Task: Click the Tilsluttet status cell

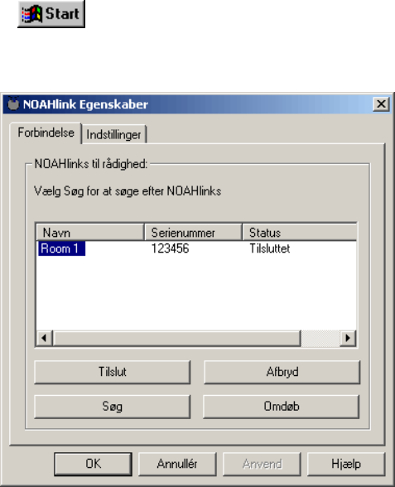Action: [x=270, y=248]
